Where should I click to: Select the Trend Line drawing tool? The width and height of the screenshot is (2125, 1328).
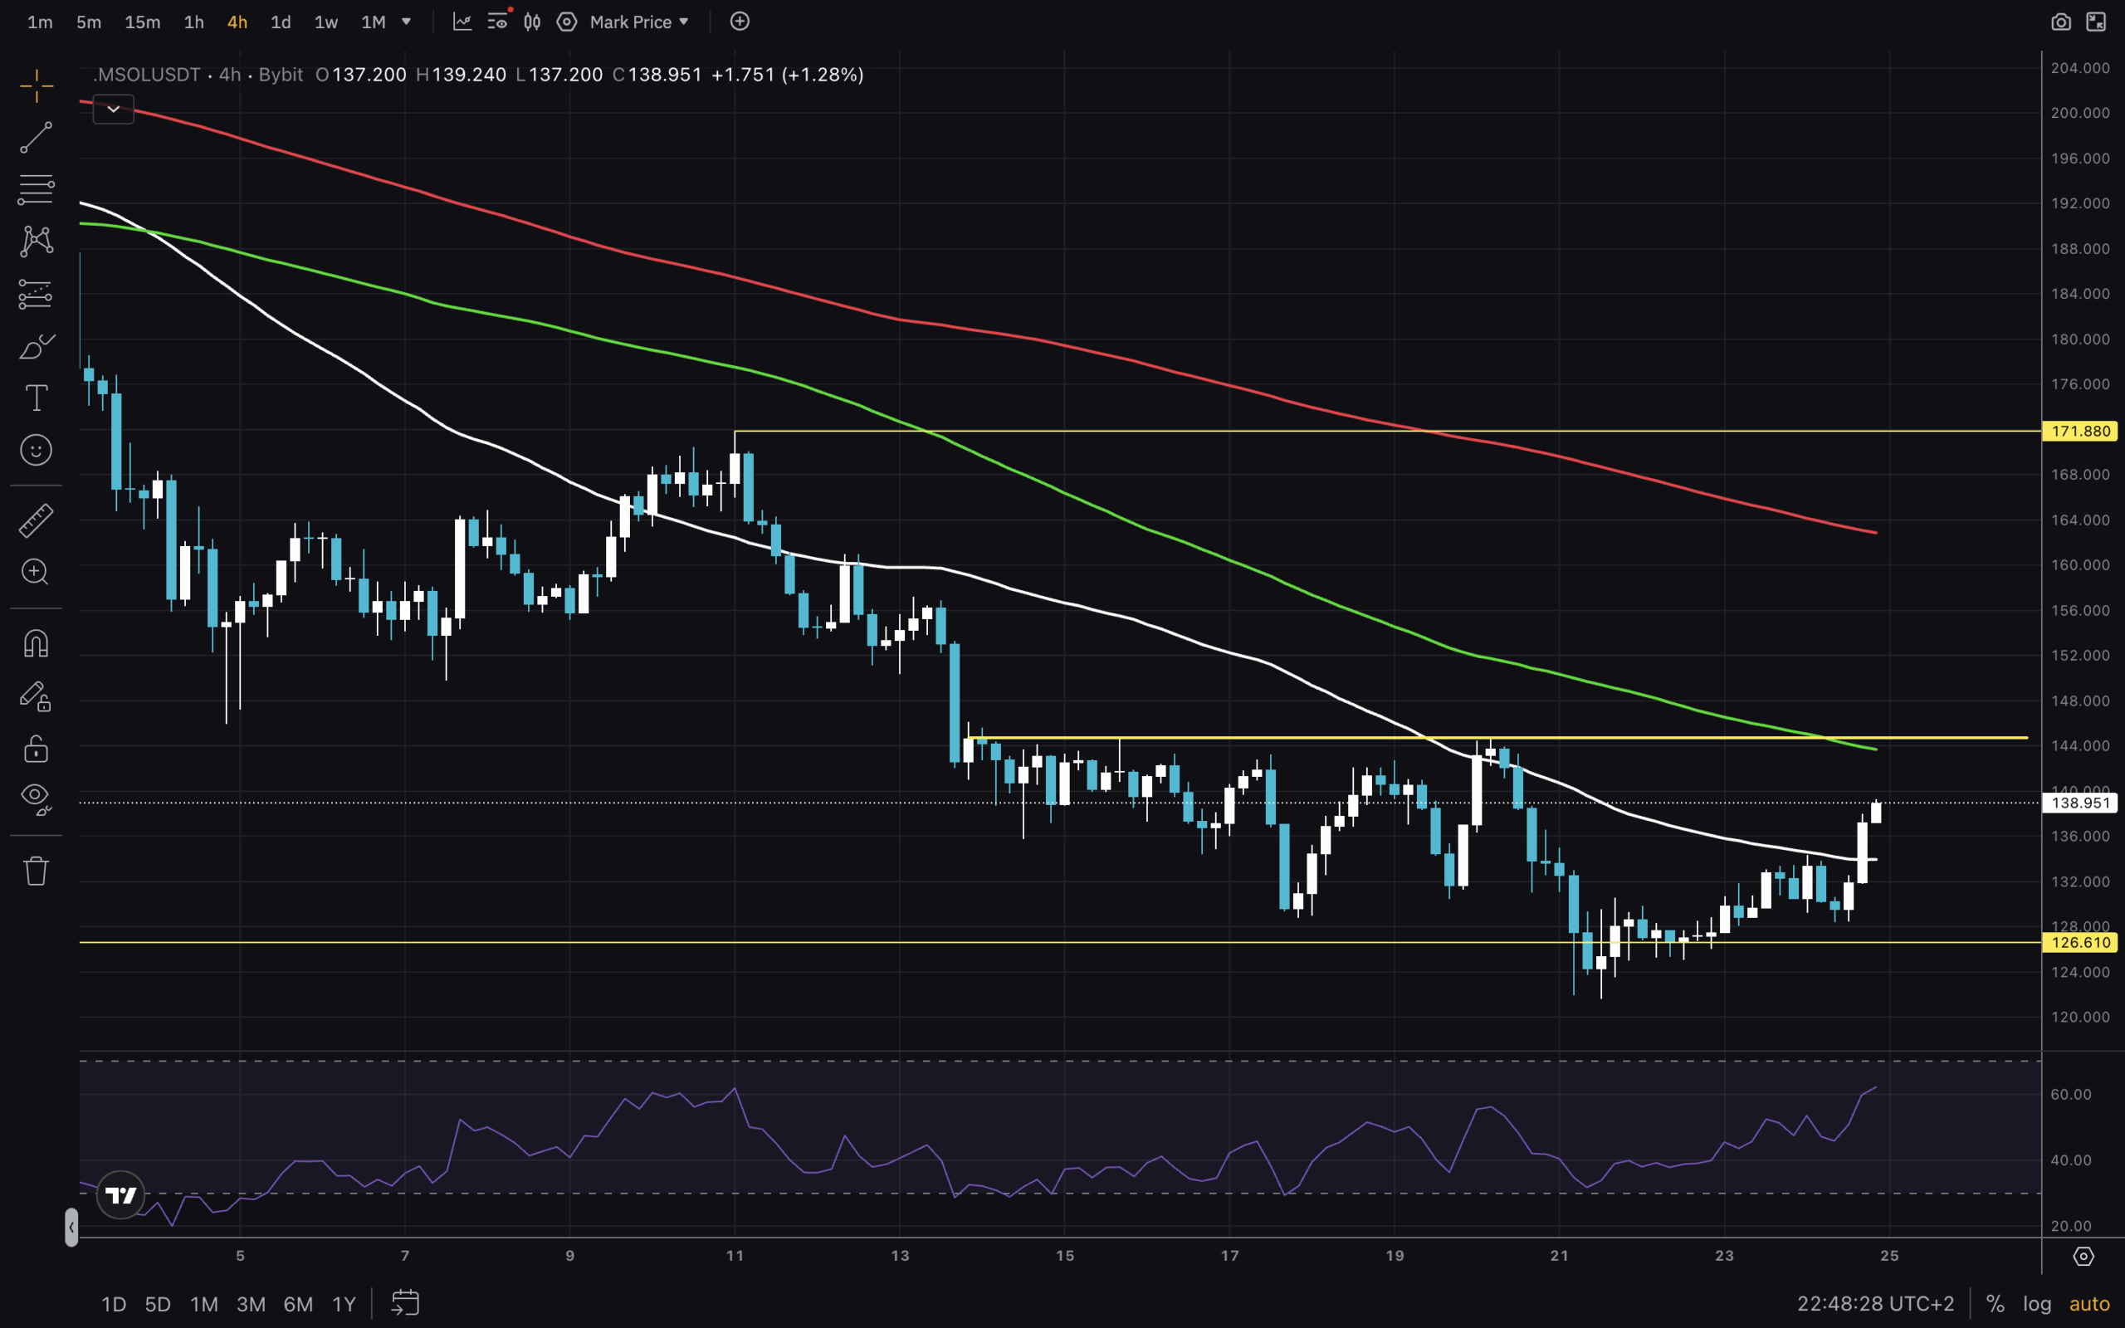[36, 137]
